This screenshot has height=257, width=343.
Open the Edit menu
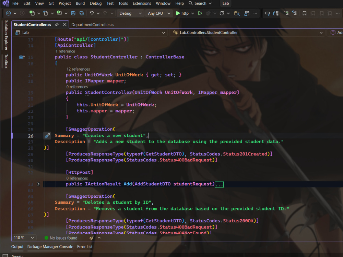click(x=27, y=3)
